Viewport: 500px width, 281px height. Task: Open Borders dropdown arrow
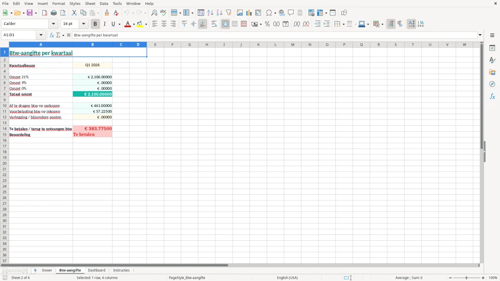343,24
